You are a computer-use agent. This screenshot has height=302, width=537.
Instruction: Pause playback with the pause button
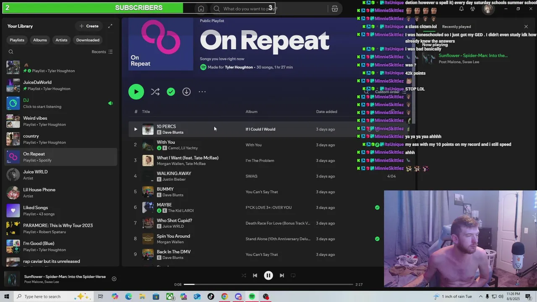coord(268,276)
